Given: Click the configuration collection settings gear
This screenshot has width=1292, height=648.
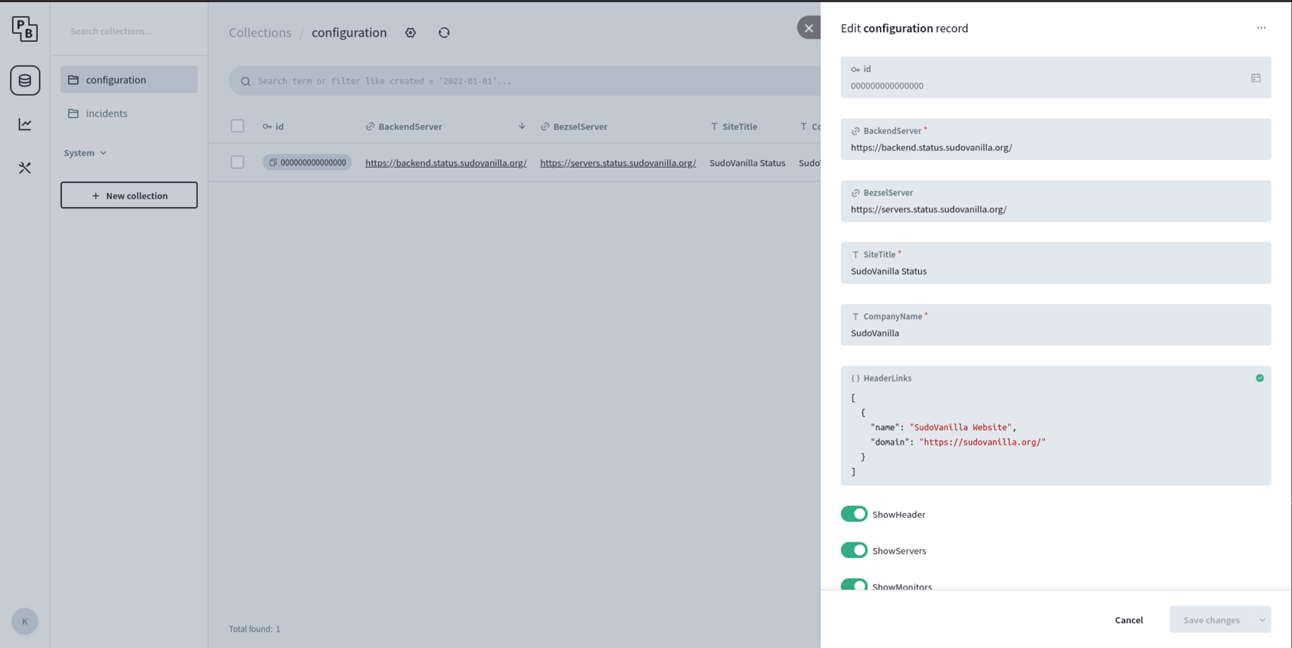Looking at the screenshot, I should (x=410, y=33).
